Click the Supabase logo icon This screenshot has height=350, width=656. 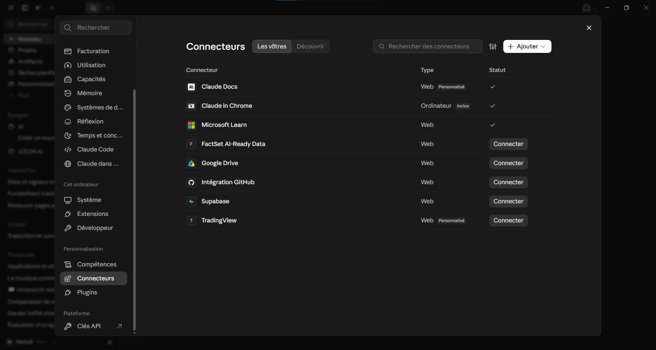pyautogui.click(x=191, y=202)
